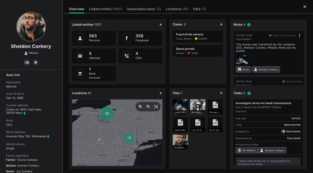The image size is (313, 173).
Task: Expand the Locations panel arrow
Action: point(161,93)
